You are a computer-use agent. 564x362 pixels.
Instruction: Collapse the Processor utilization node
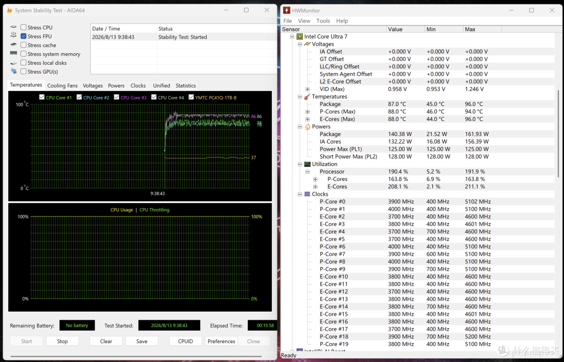coord(308,172)
